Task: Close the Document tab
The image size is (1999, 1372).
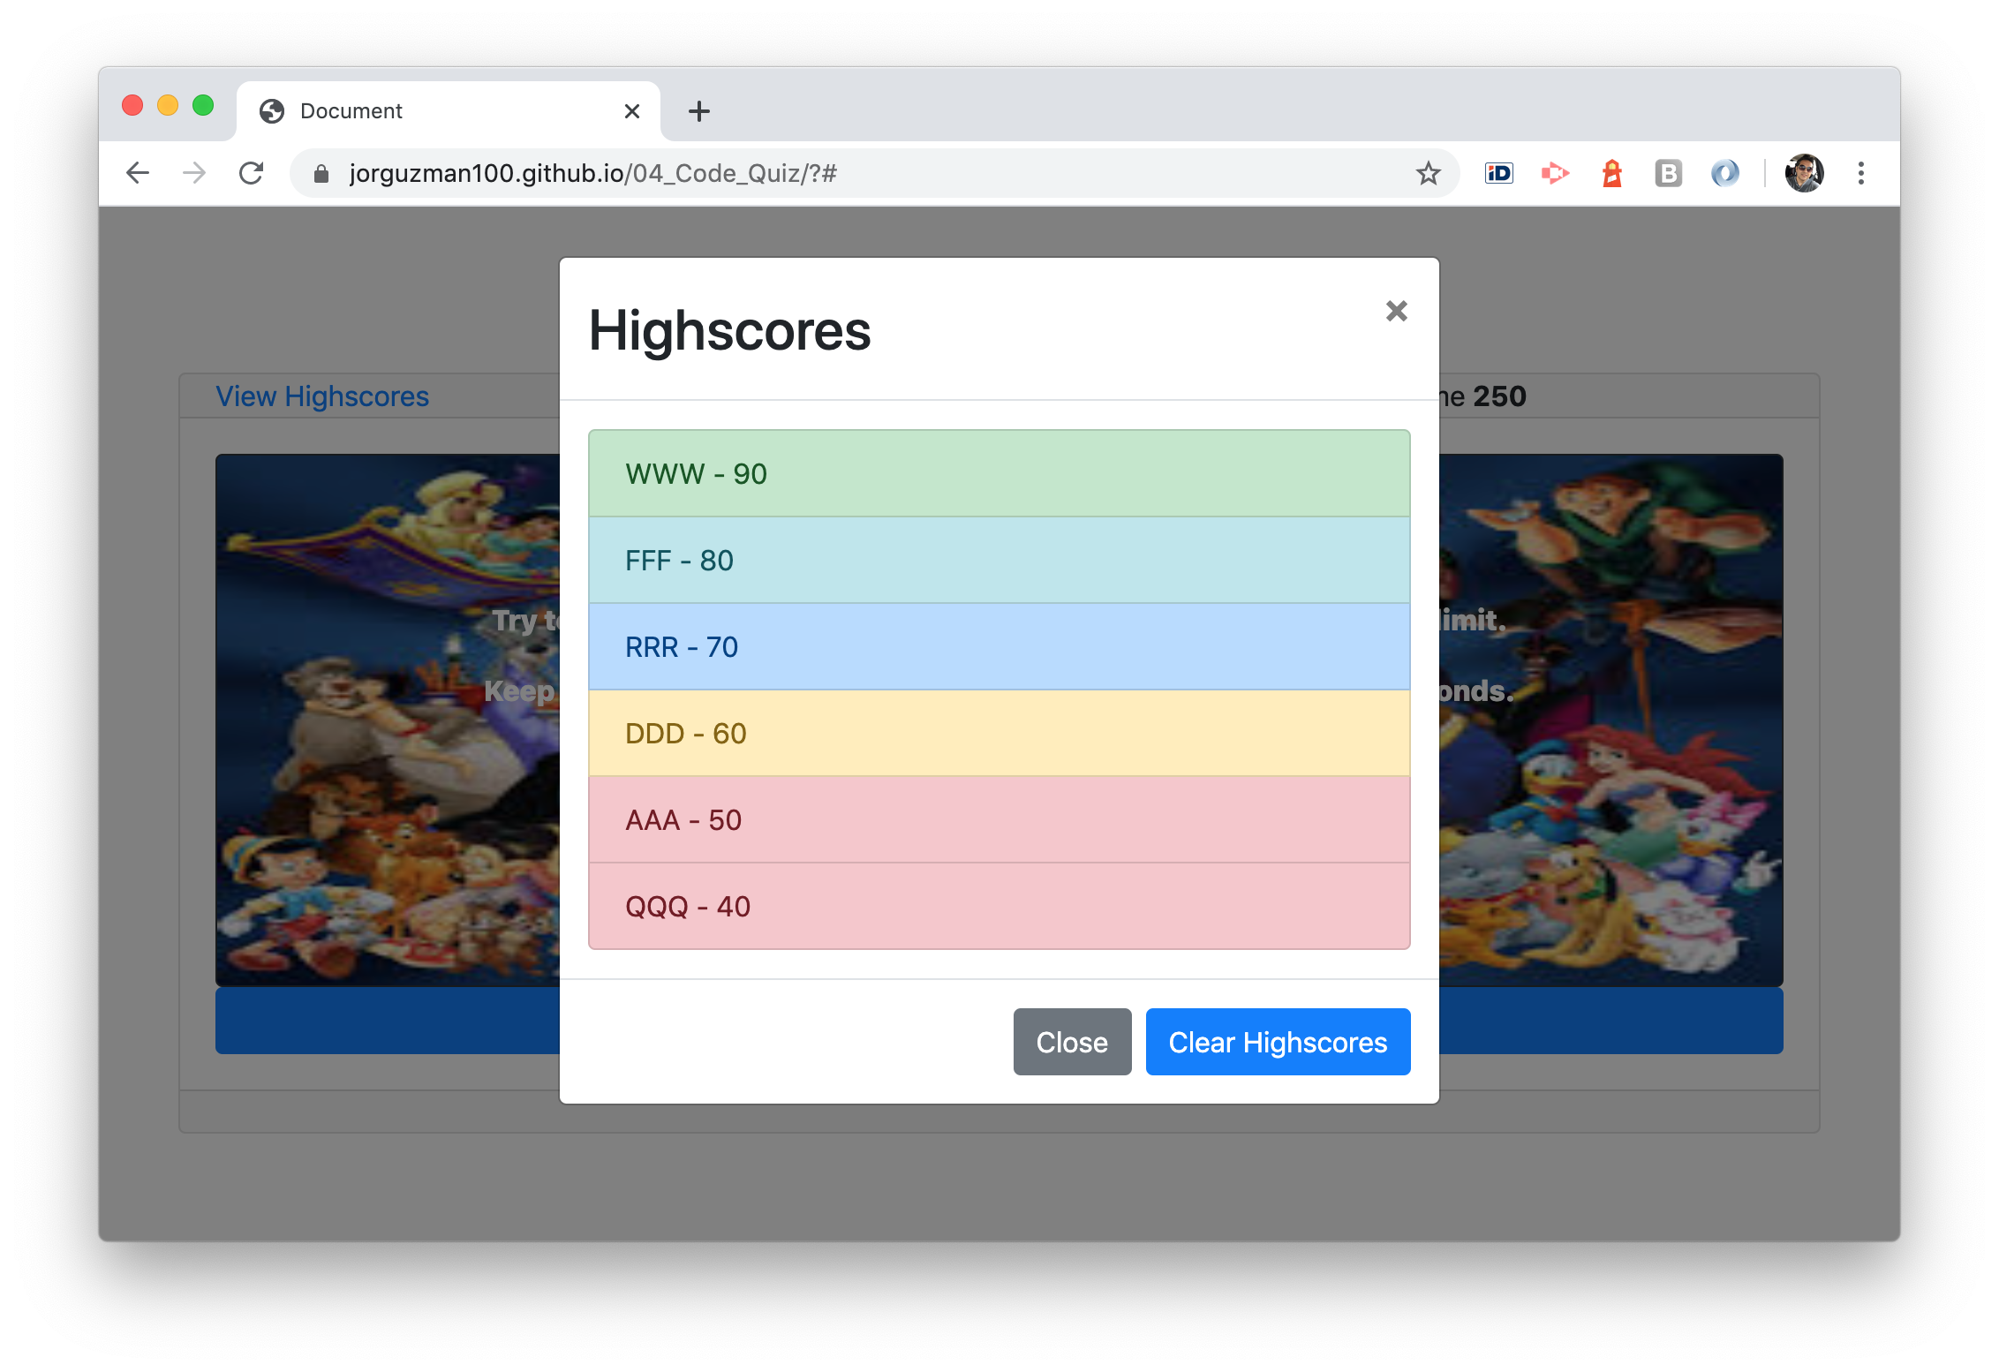Action: [631, 111]
